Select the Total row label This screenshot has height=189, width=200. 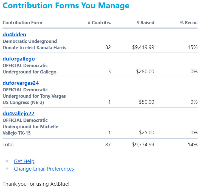coord(8,144)
